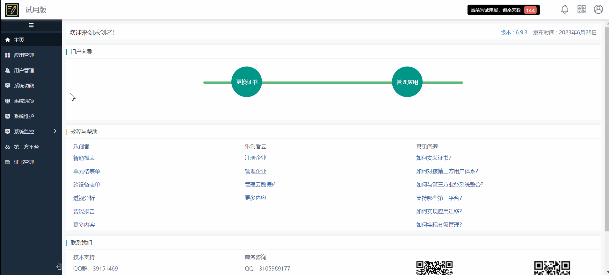Viewport: 609px width, 275px height.
Task: Click the 第三方平台 sidebar icon
Action: click(8, 147)
